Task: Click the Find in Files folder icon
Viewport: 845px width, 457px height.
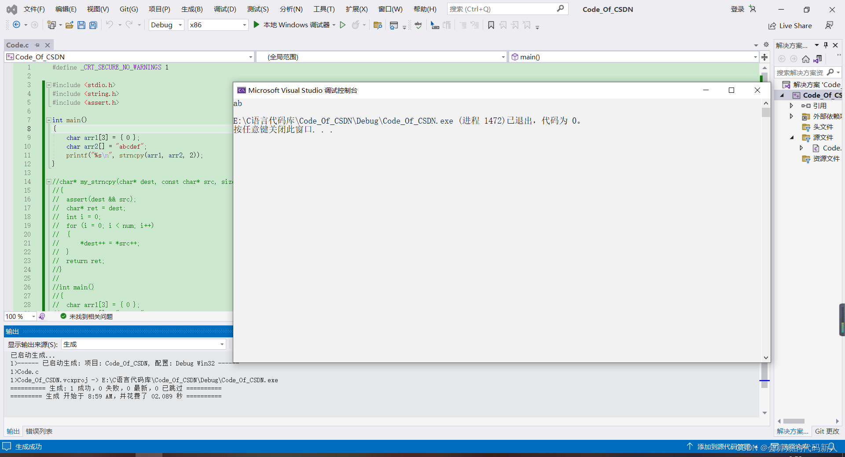Action: click(x=378, y=25)
